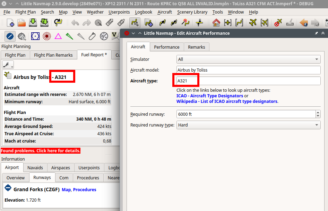Toggle blue square VOR display icon
328x211 pixels.
pos(35,36)
